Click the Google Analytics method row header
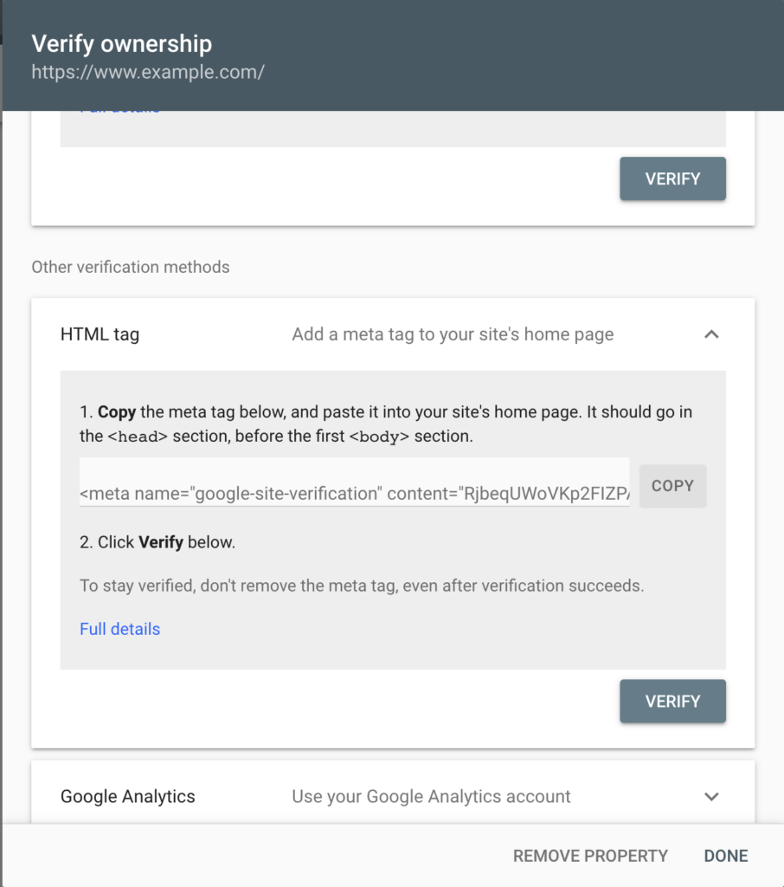784x887 pixels. tap(127, 796)
